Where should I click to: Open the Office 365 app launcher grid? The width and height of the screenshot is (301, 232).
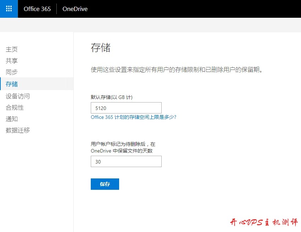[x=9, y=9]
